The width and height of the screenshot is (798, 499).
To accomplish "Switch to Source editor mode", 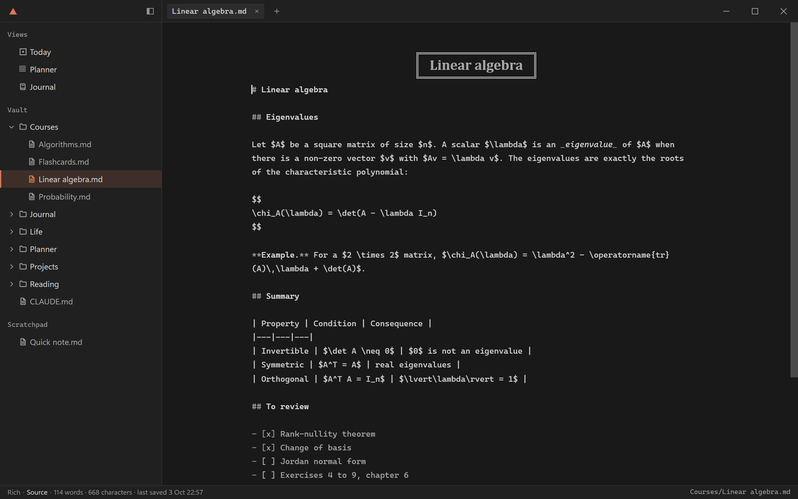I will tap(37, 492).
